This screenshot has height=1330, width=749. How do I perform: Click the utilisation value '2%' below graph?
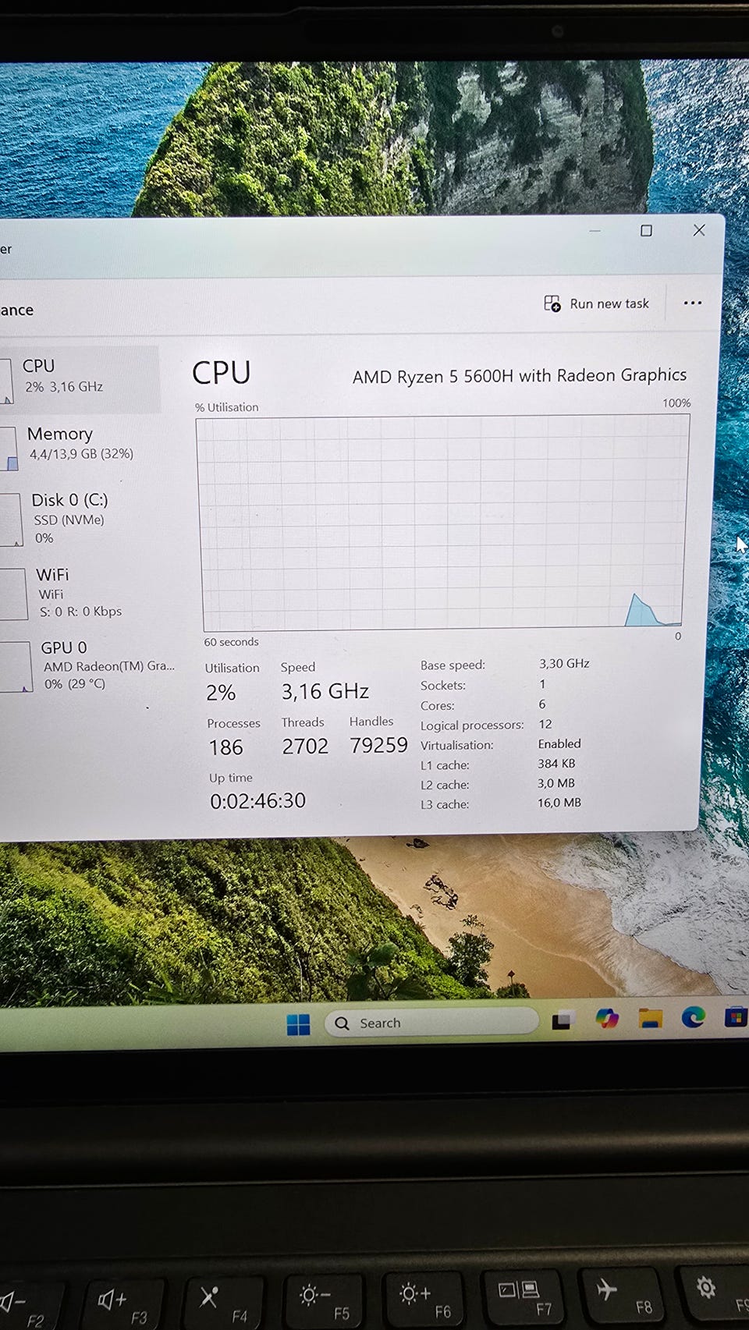pos(221,692)
